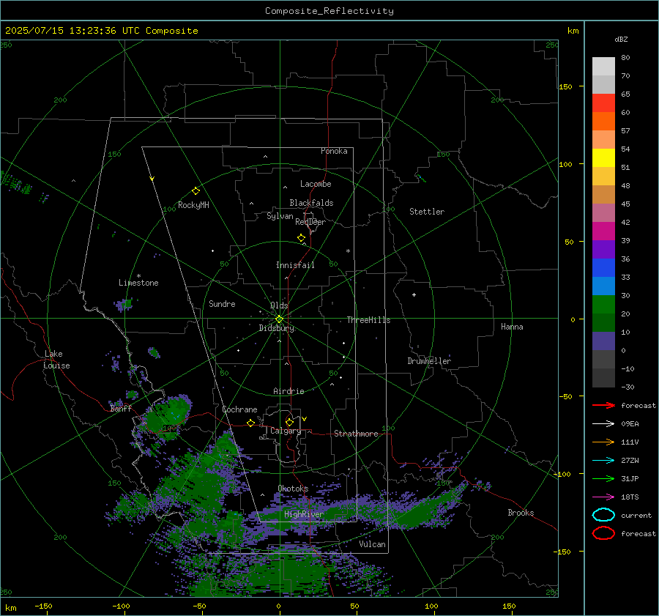Click the yellow diamond marker above RockyMH
659x616 pixels.
coord(196,191)
